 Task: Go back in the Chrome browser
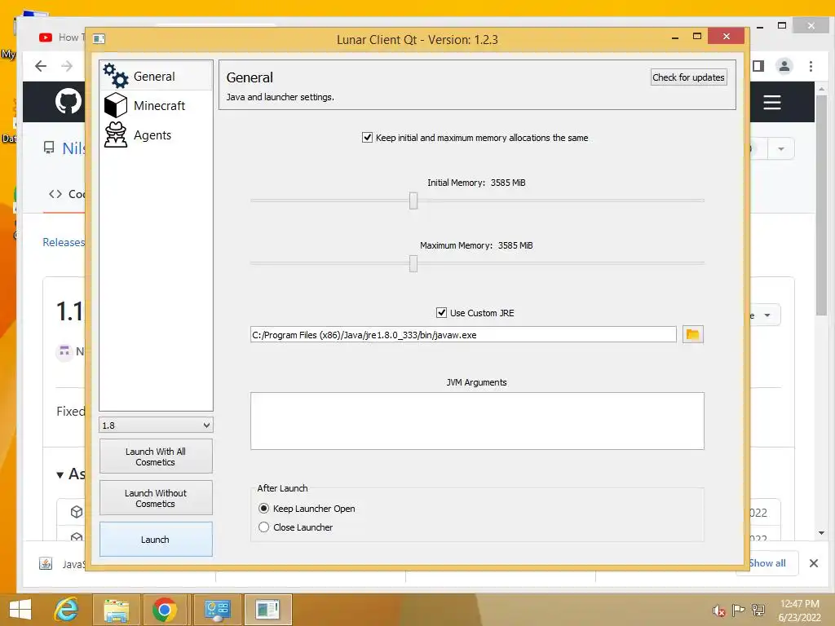point(41,66)
